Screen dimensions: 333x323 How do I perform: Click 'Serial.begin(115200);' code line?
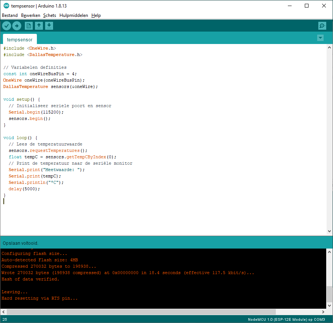[36, 112]
